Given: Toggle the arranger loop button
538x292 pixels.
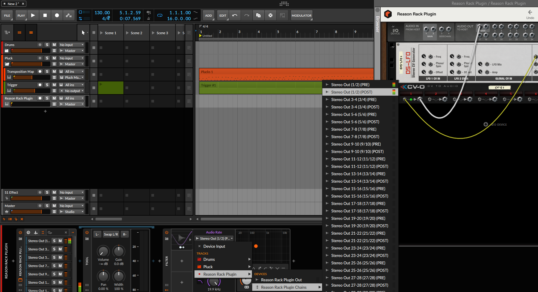Looking at the screenshot, I should point(160,15).
